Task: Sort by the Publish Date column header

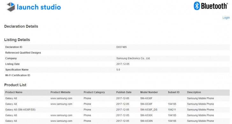Action: coord(124,92)
